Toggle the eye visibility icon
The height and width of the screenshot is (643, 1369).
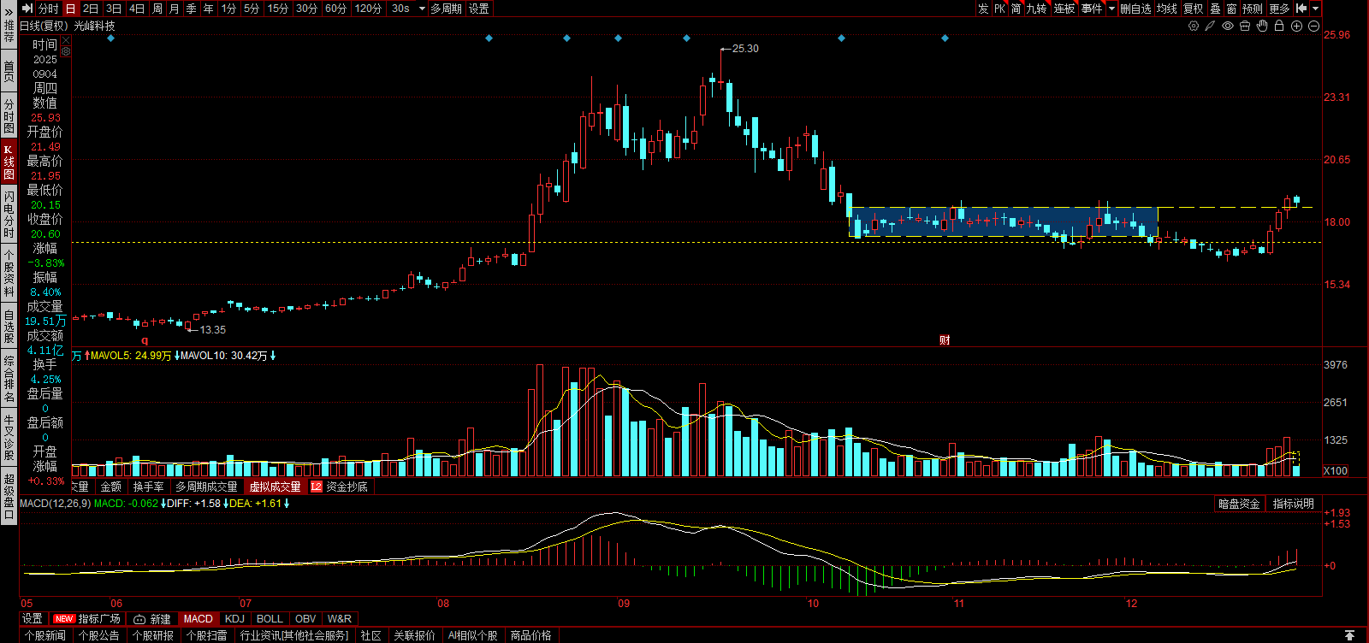tap(1228, 26)
